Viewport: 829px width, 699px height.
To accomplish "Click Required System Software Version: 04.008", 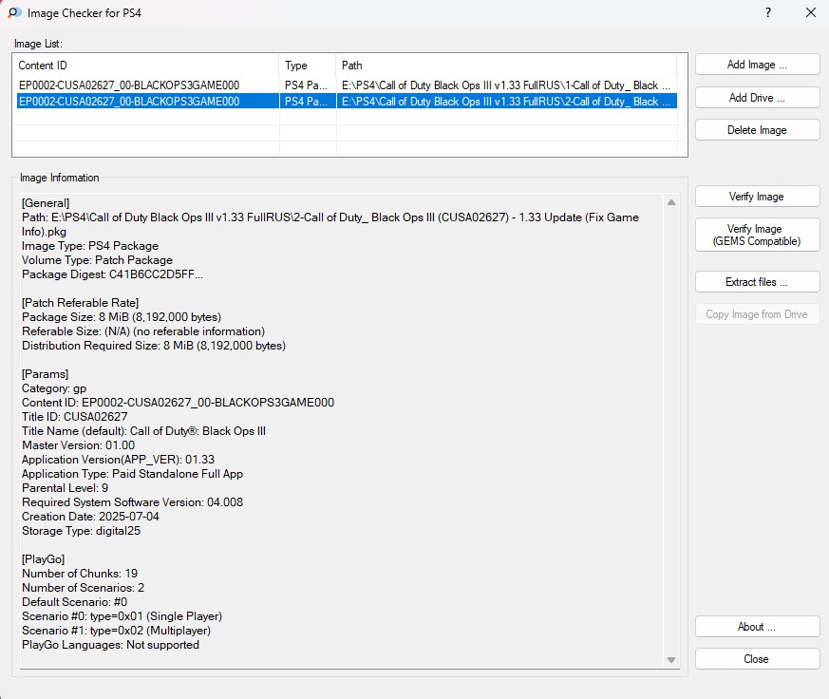I will (x=133, y=502).
